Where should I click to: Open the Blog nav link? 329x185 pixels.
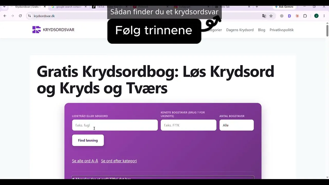click(x=261, y=30)
